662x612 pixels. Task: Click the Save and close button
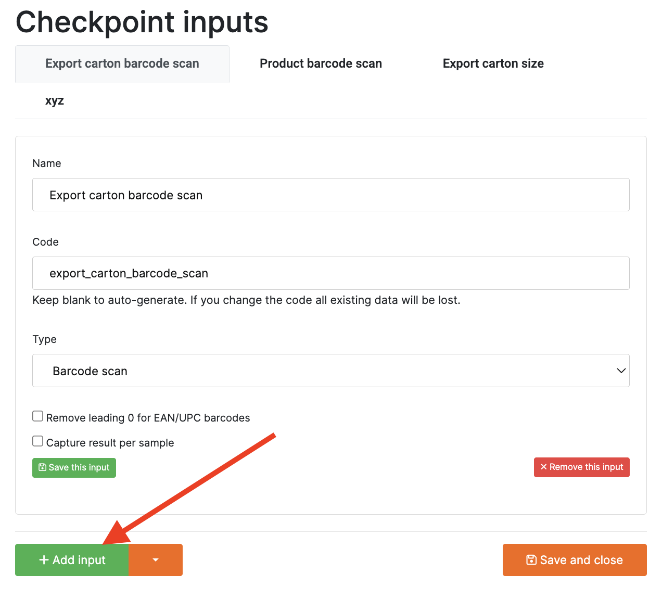[x=575, y=560]
